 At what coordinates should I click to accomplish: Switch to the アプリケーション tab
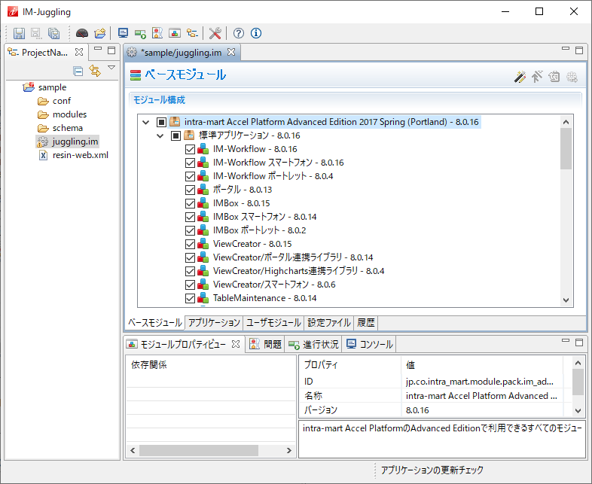click(x=214, y=322)
